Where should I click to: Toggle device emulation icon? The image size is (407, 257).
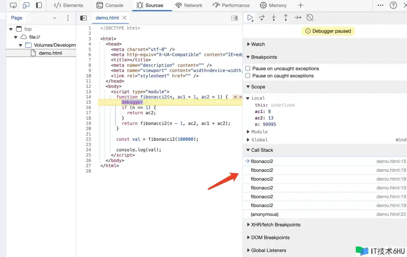(x=26, y=5)
